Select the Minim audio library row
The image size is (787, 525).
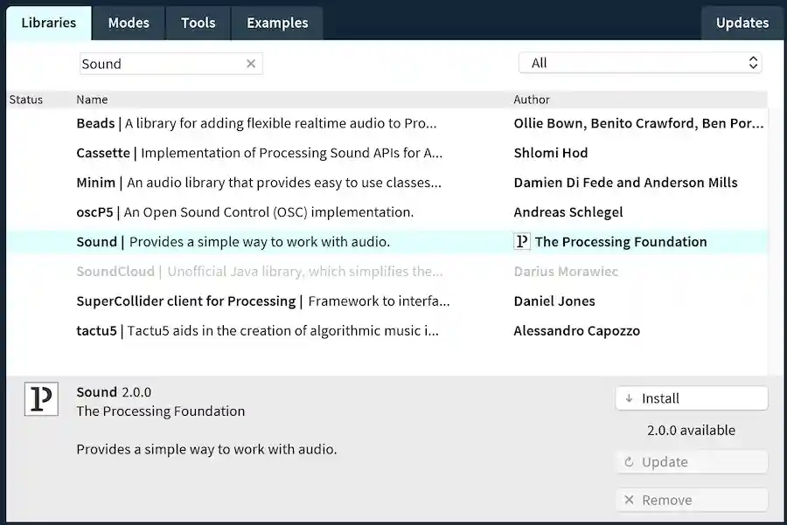(258, 183)
